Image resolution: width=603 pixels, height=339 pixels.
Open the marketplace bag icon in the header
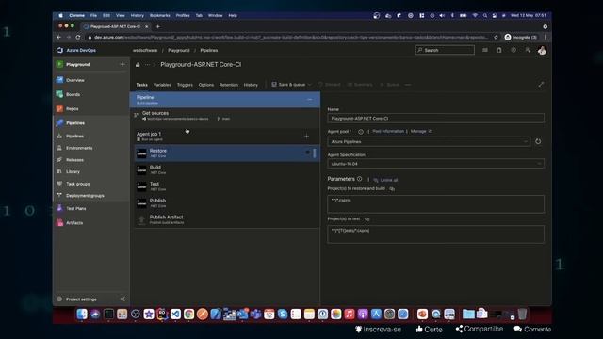tap(499, 50)
